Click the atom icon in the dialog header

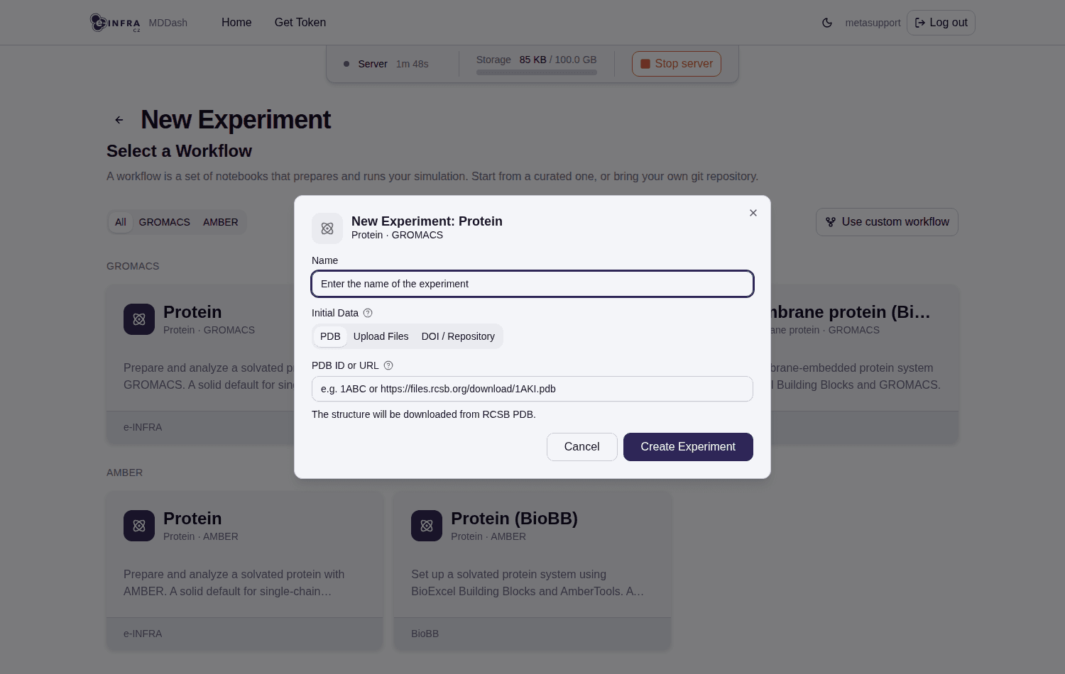[x=327, y=228]
